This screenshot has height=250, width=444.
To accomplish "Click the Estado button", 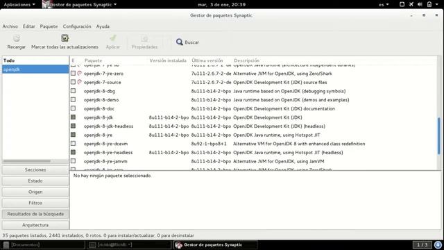I will click(x=35, y=181).
